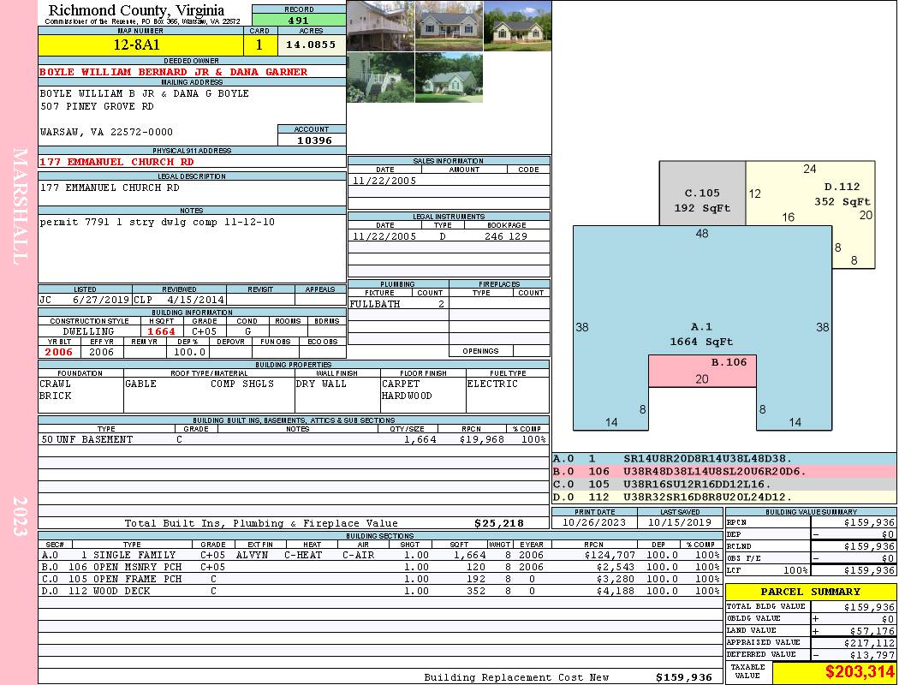Open the second house photo in the top row

[x=449, y=26]
